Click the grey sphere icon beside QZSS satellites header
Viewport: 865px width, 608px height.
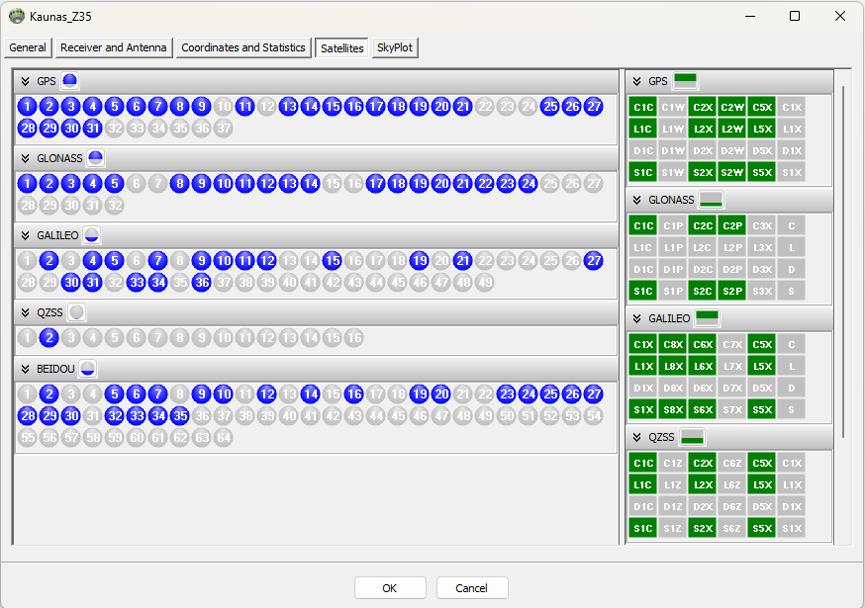coord(77,312)
